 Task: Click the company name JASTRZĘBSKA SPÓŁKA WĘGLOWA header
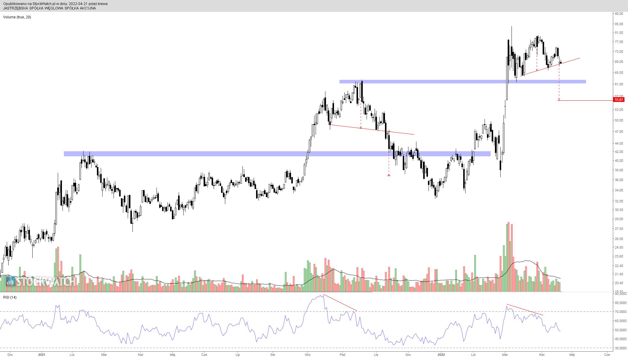coord(49,8)
